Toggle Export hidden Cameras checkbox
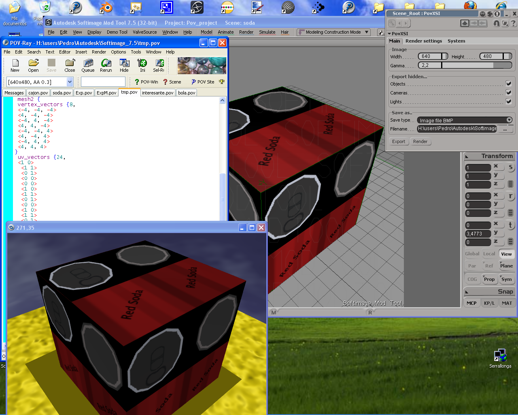The height and width of the screenshot is (415, 518). click(508, 92)
